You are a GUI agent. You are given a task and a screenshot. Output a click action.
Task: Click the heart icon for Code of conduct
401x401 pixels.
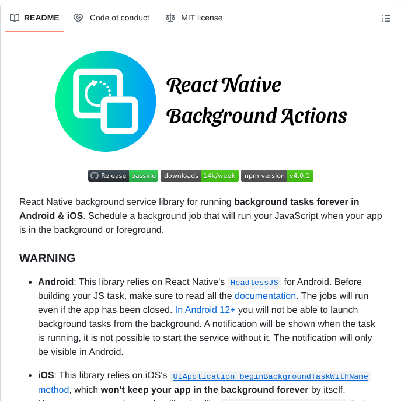(78, 18)
